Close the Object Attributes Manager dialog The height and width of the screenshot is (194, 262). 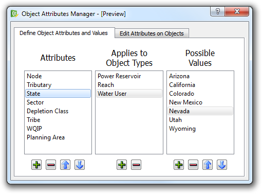point(237,11)
